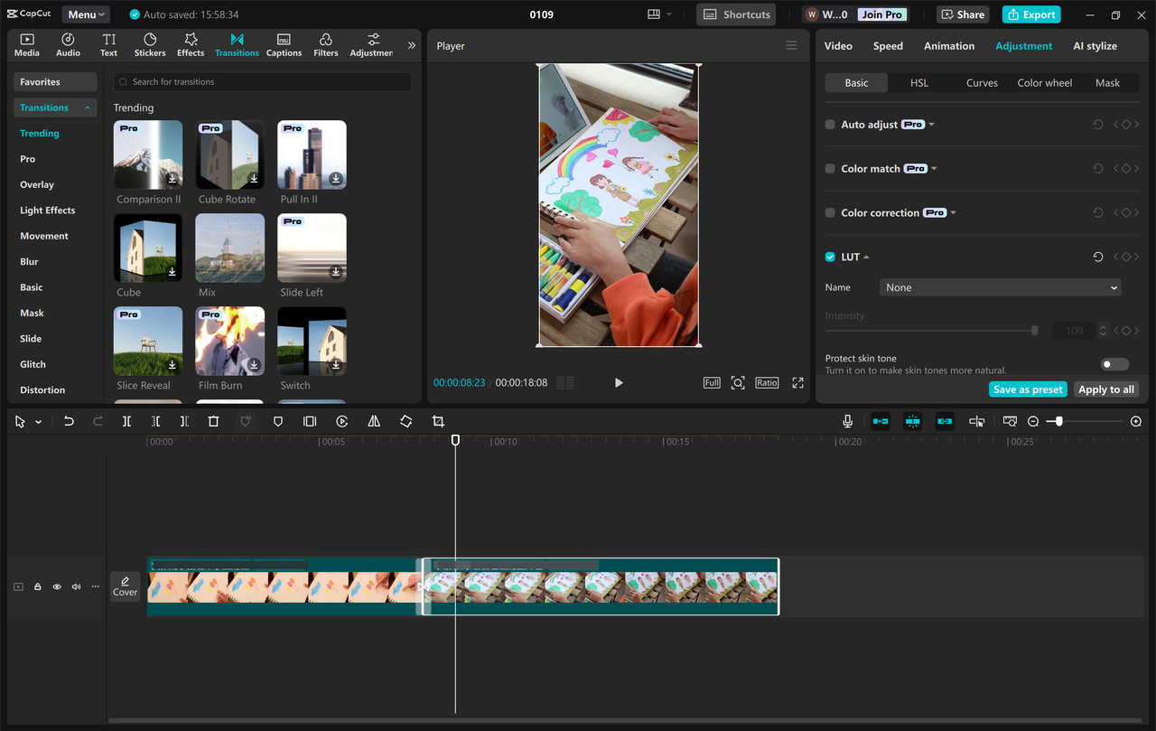Click the Export button

(x=1030, y=14)
